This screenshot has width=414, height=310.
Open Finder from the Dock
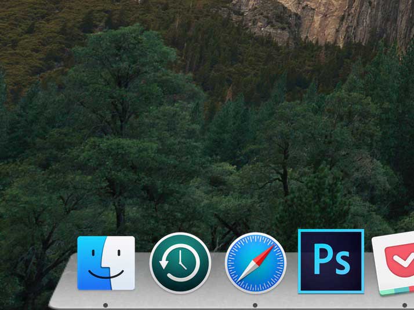106,263
